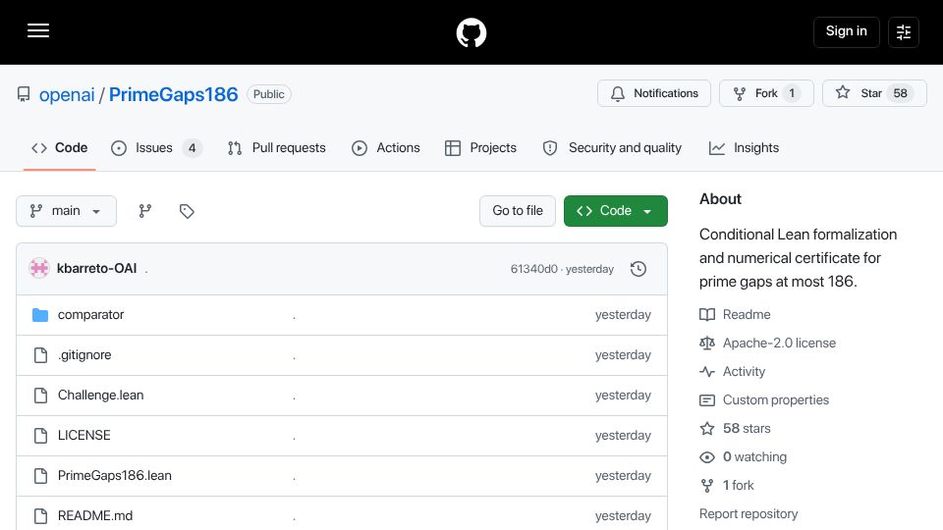This screenshot has height=530, width=943.
Task: Click the Sign in button
Action: coord(846,31)
